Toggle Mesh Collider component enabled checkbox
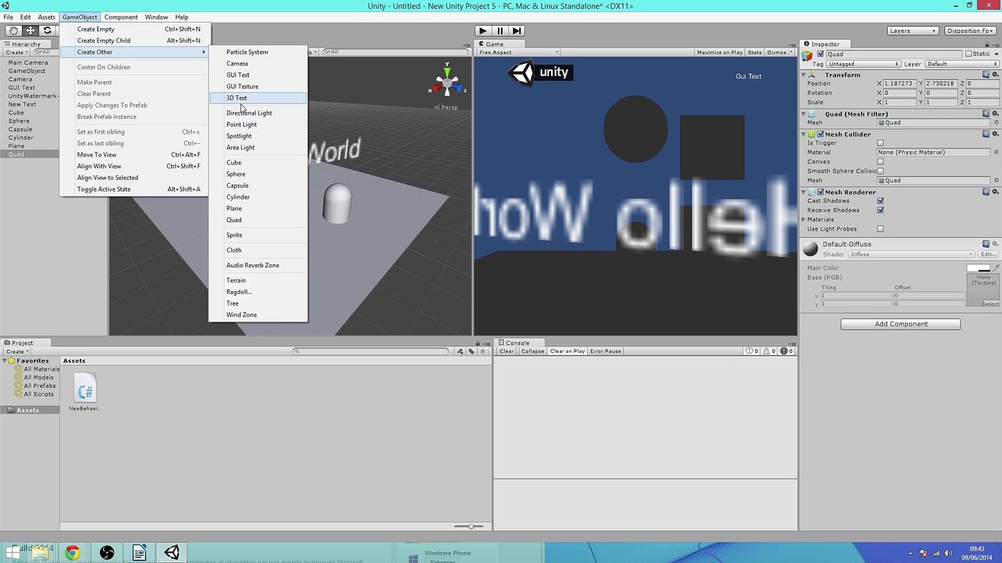Screen dimensions: 1002x563 [820, 134]
